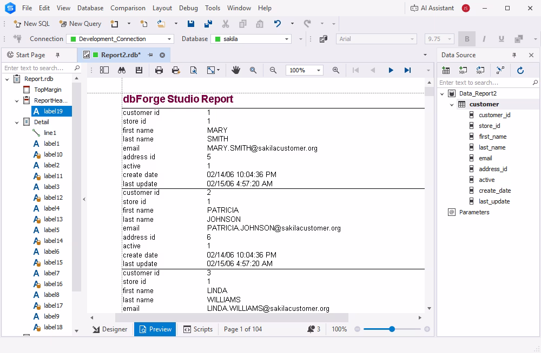Collapse the Data_Report2 node
Screen dimensions: 541x353
point(442,94)
